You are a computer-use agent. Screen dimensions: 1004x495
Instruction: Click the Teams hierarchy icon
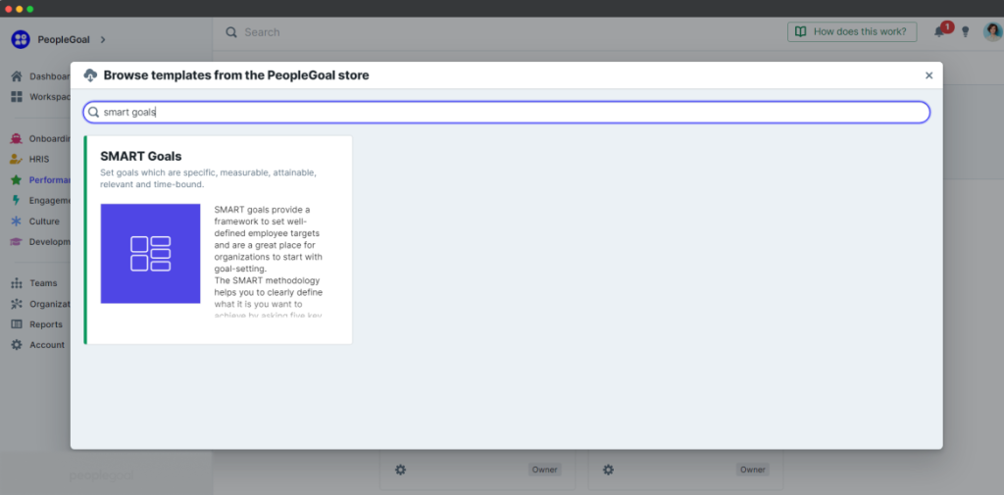coord(17,283)
